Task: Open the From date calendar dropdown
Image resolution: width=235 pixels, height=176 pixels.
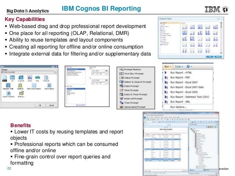Action: [107, 71]
